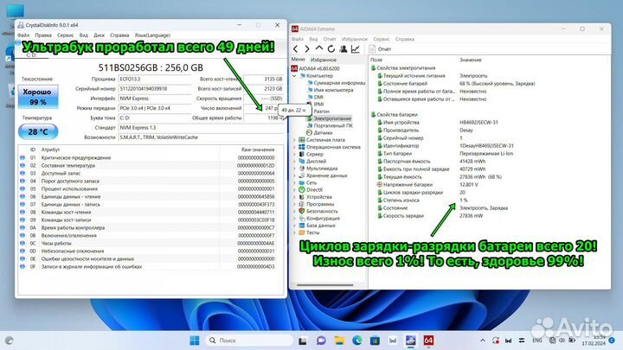Click the Значение column header

[471, 60]
